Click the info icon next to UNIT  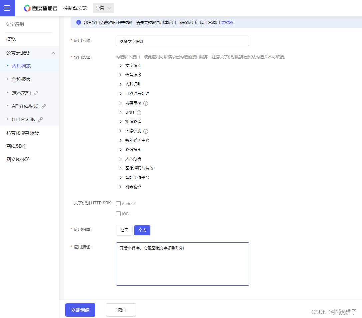[x=139, y=112]
